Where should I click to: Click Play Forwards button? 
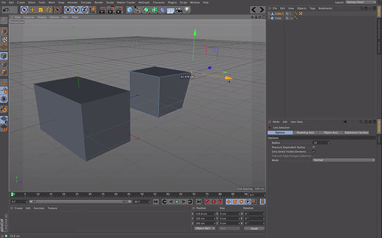coord(177,202)
